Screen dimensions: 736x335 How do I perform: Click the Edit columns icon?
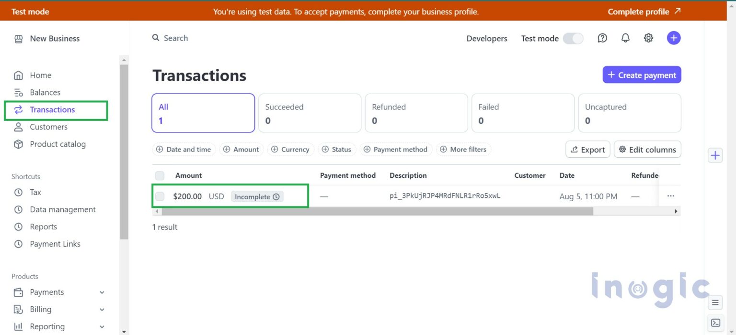pyautogui.click(x=621, y=149)
